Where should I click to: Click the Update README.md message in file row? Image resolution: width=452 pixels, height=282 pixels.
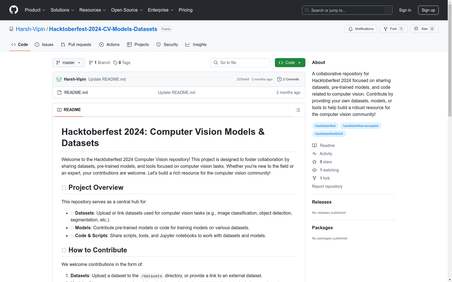coord(177,92)
